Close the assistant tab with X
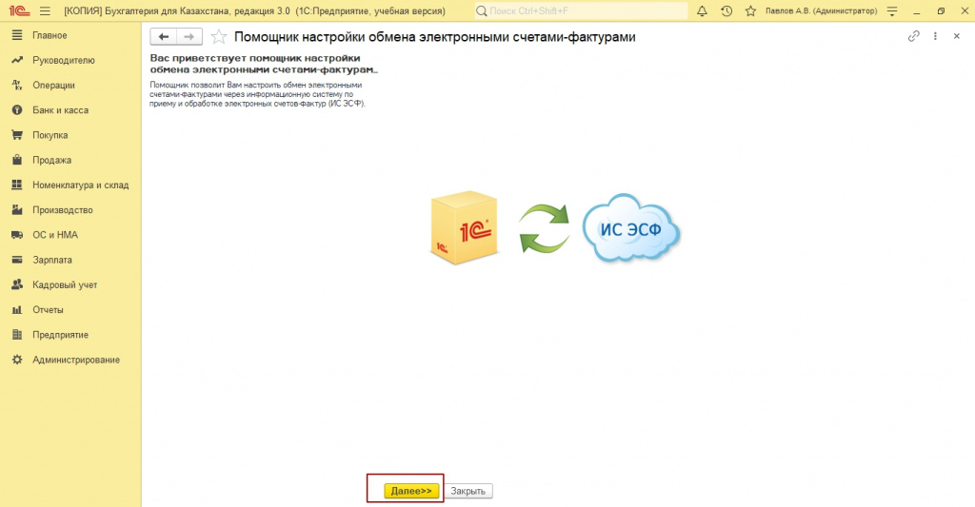Viewport: 975px width, 507px height. tap(956, 36)
